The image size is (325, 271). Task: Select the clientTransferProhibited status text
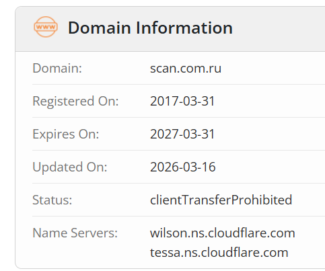click(221, 200)
